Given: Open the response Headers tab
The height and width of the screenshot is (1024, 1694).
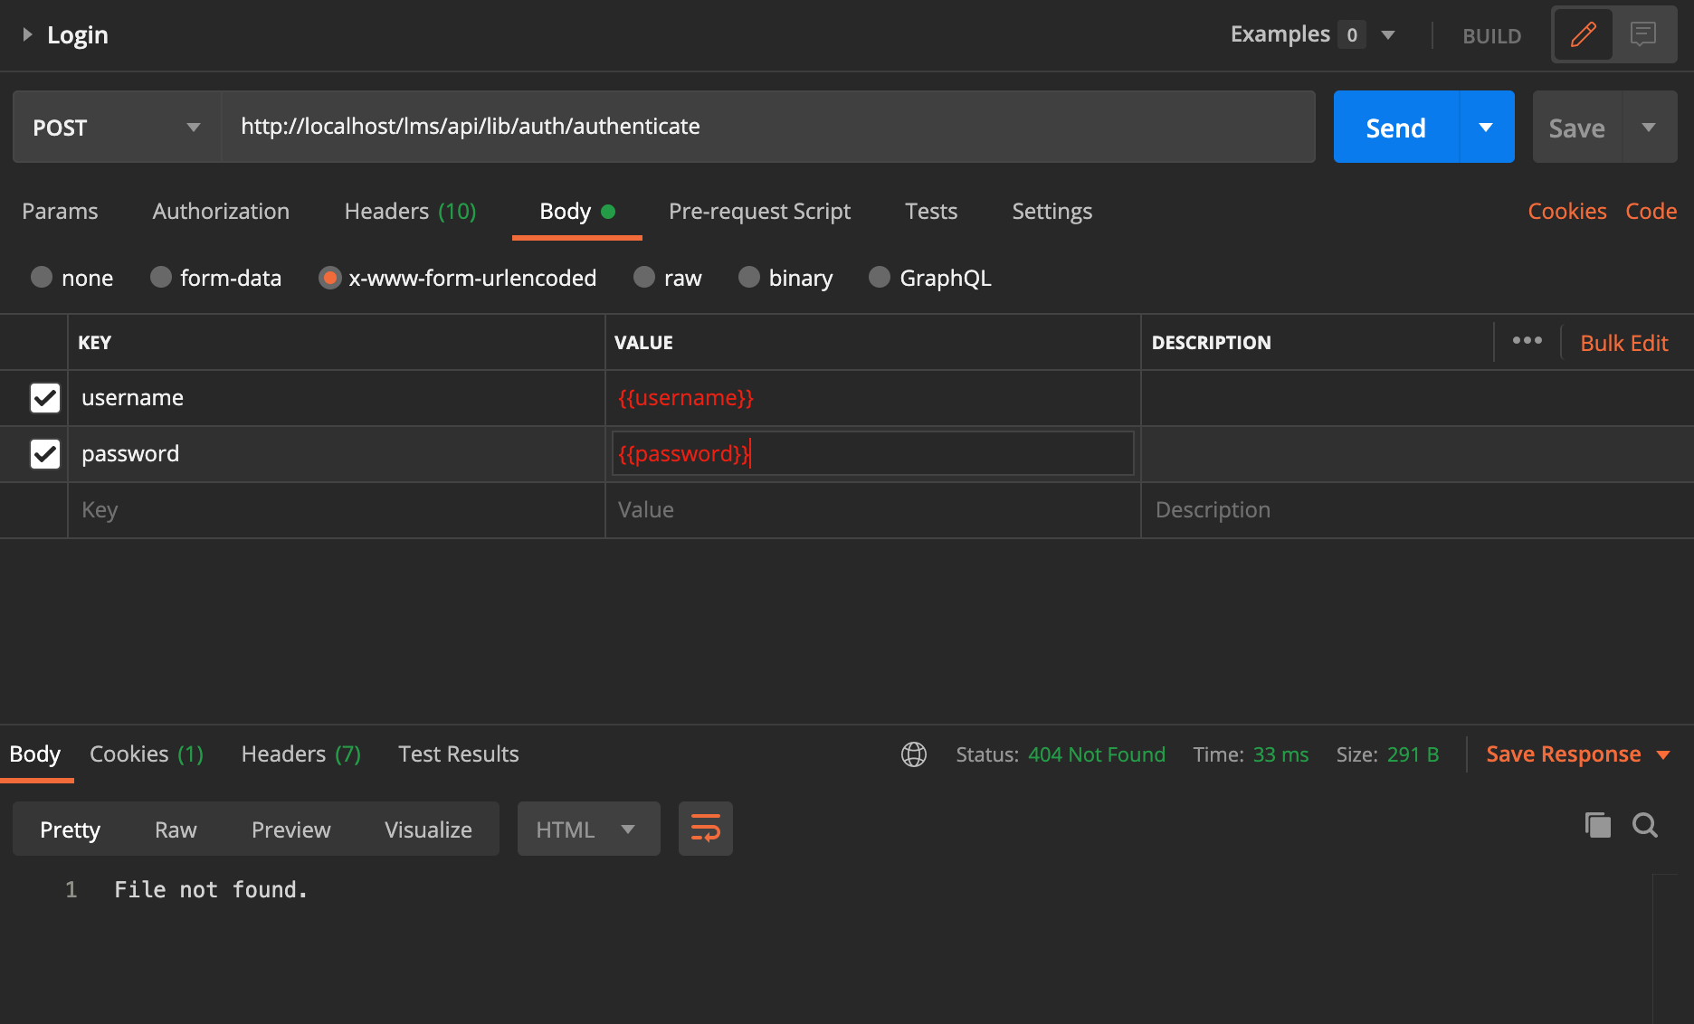Looking at the screenshot, I should click(300, 754).
